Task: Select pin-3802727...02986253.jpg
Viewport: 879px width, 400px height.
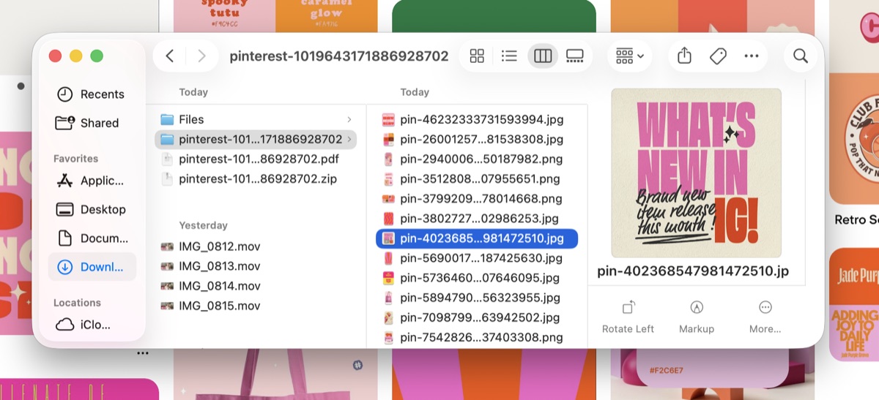Action: point(477,218)
